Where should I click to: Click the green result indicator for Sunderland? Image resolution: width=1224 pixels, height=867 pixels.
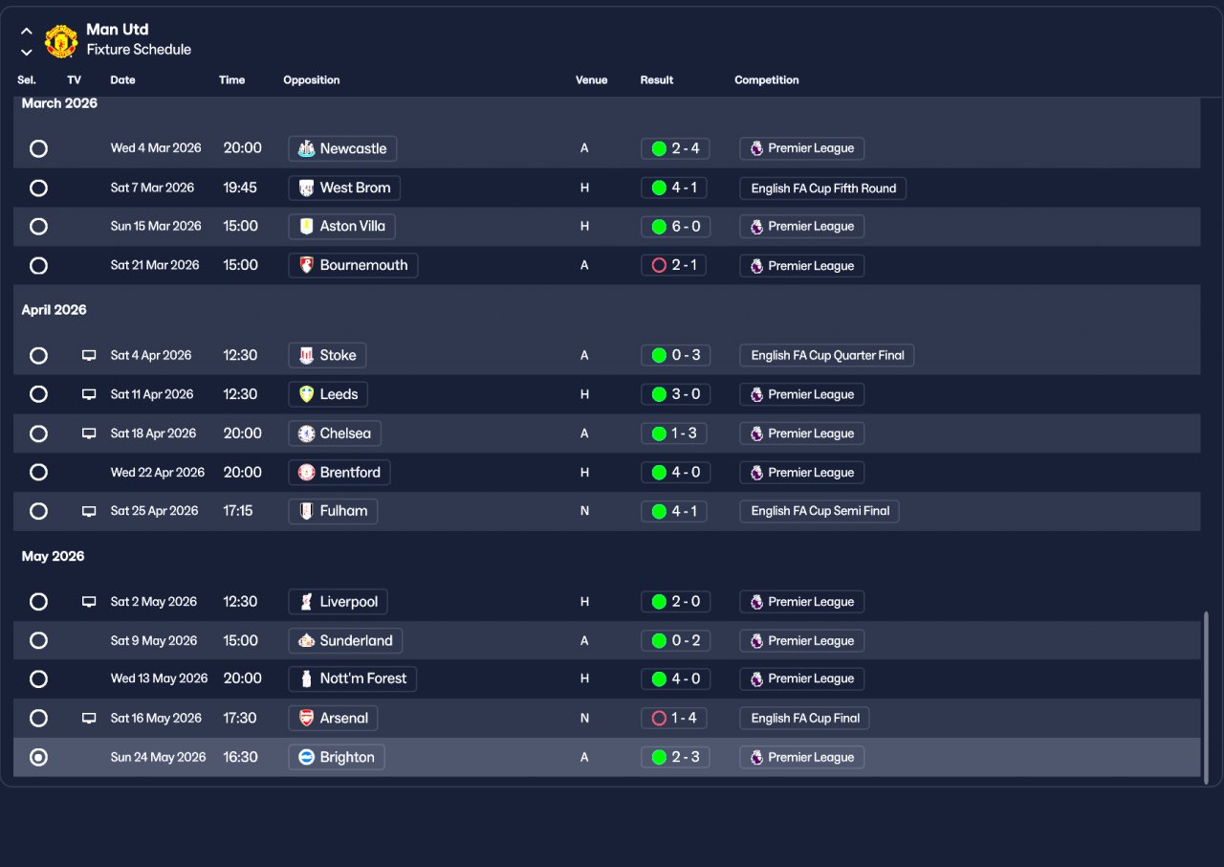[x=659, y=640]
